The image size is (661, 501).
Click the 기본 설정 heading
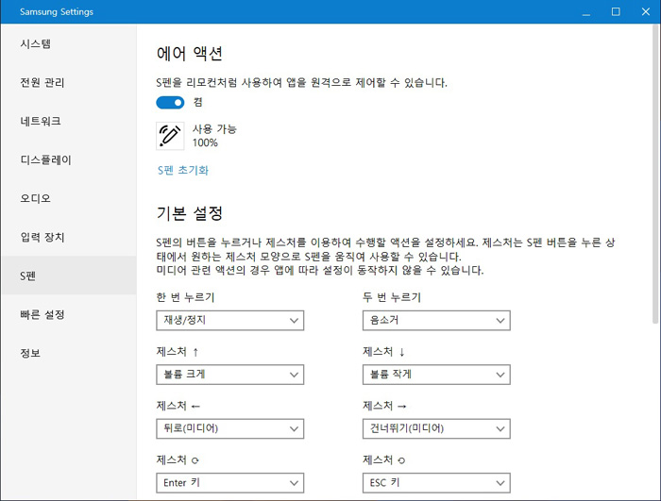pos(189,213)
